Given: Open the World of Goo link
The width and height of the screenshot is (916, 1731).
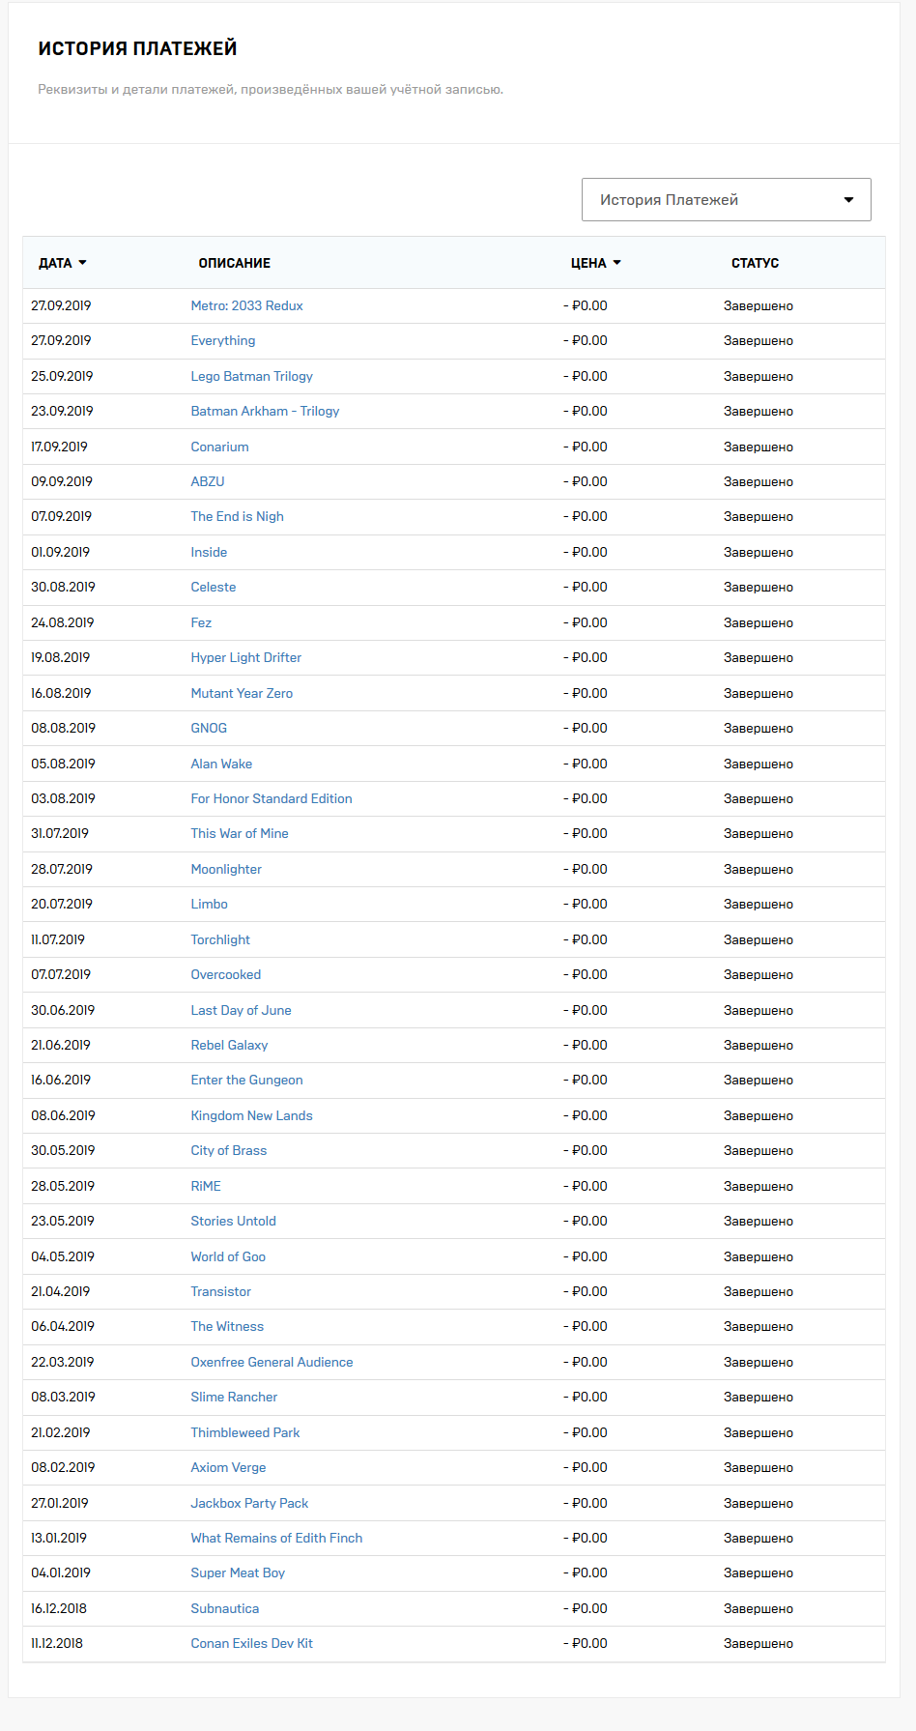Looking at the screenshot, I should (x=227, y=1256).
